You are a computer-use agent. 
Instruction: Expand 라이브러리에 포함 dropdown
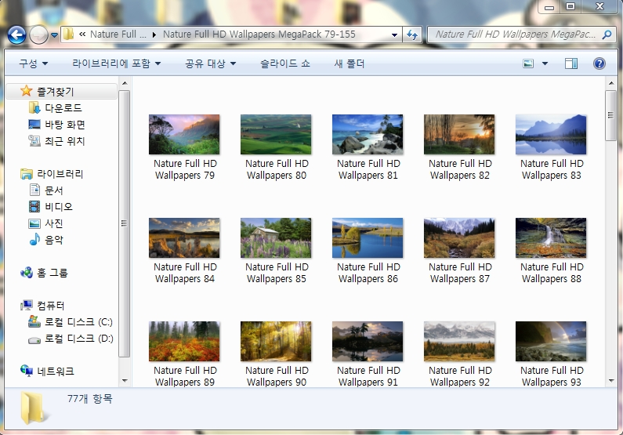coord(116,63)
